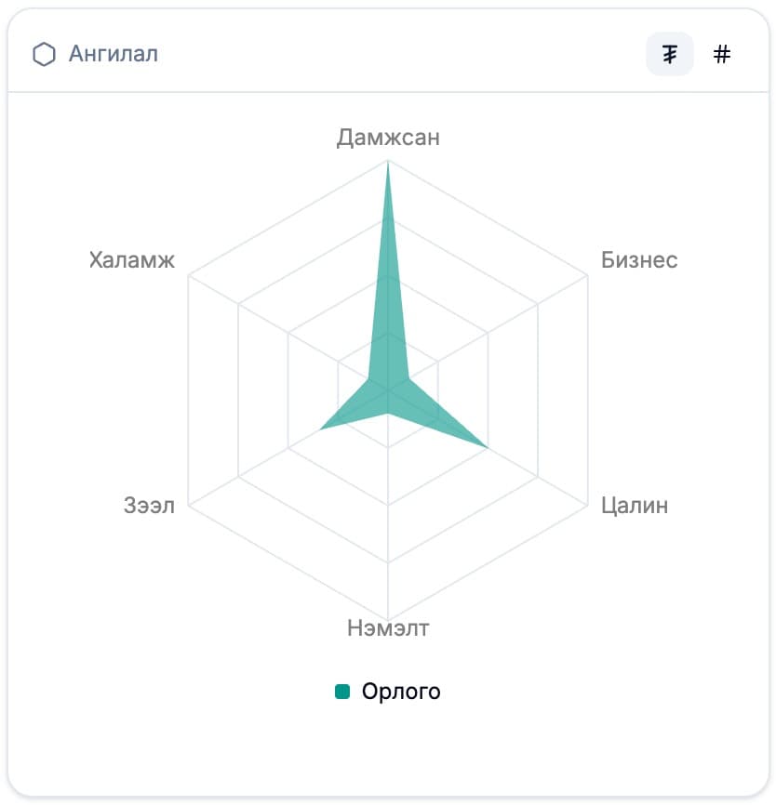Select the Дамжсан axis label
This screenshot has width=776, height=805.
[388, 138]
